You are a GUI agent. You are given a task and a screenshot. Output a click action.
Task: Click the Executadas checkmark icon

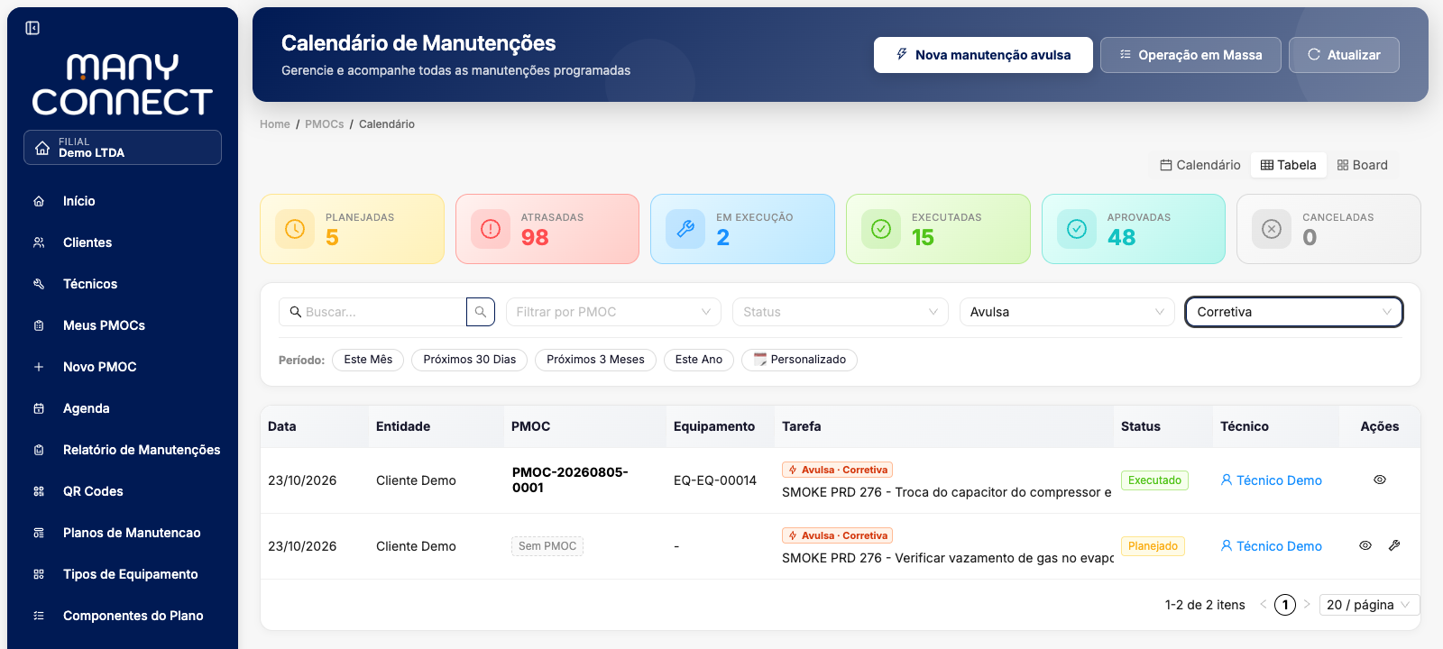881,229
